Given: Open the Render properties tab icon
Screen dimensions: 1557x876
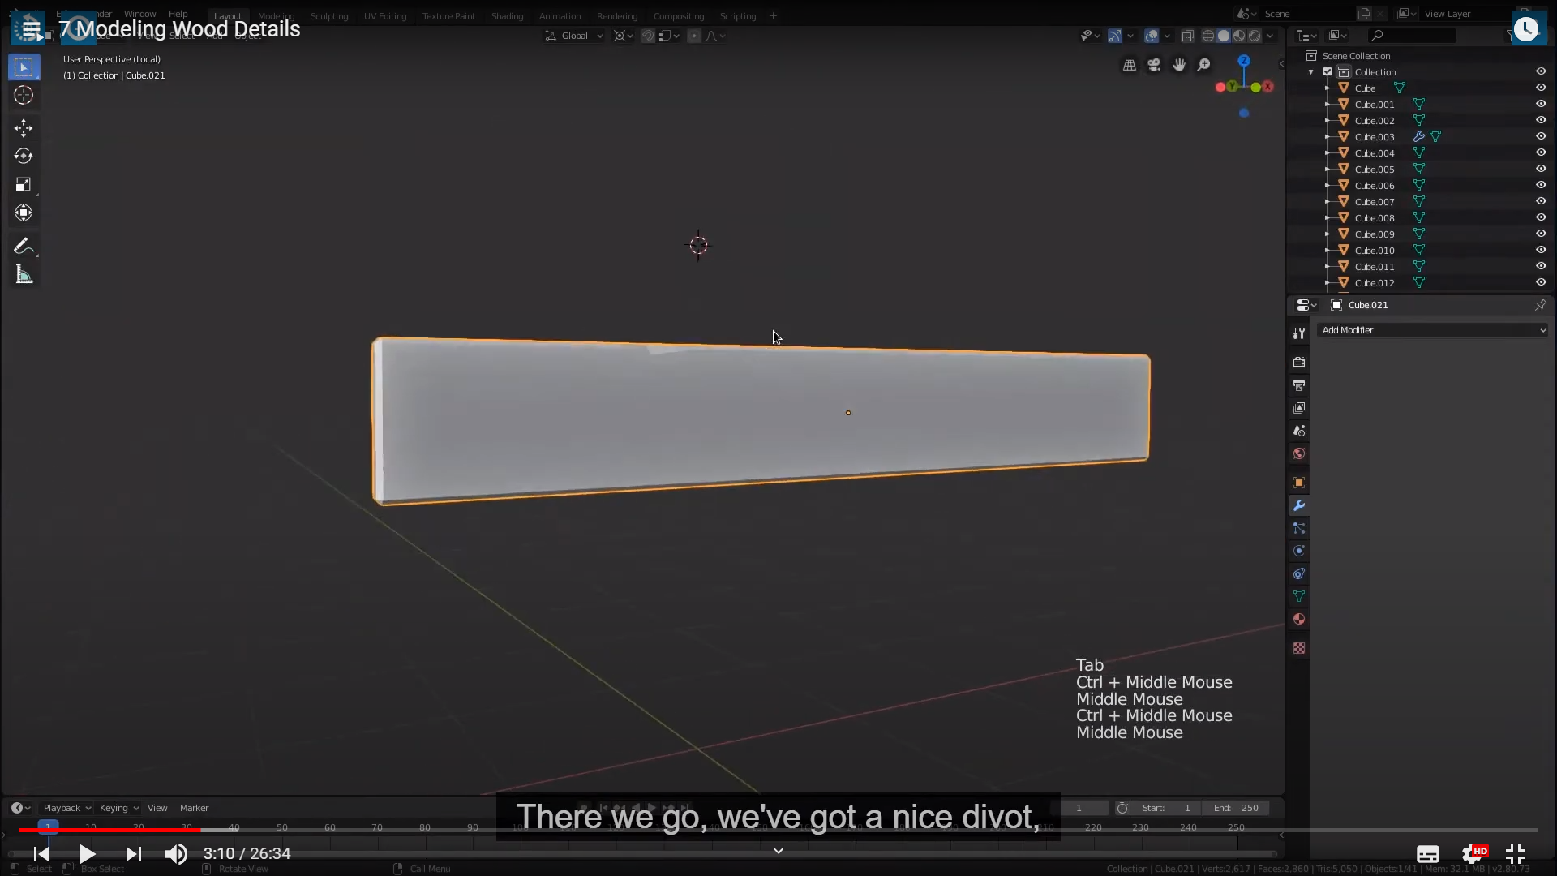Looking at the screenshot, I should [x=1299, y=363].
